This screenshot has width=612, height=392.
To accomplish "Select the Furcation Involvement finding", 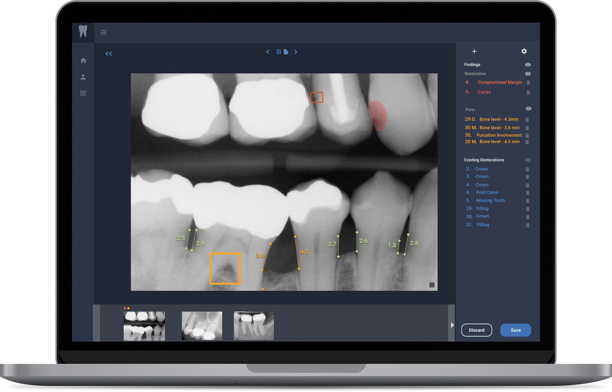I will coord(499,135).
